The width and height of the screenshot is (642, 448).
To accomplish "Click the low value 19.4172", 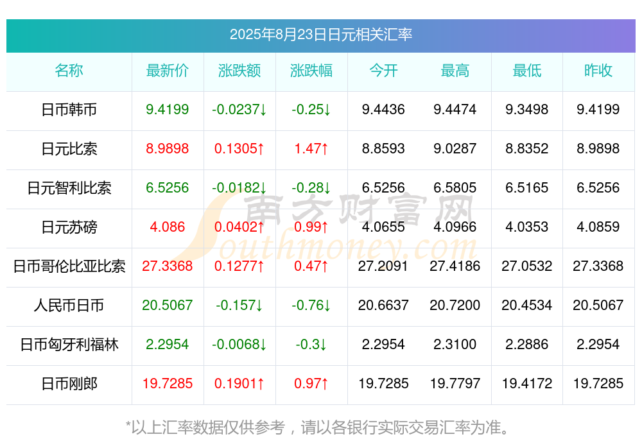I will point(527,384).
